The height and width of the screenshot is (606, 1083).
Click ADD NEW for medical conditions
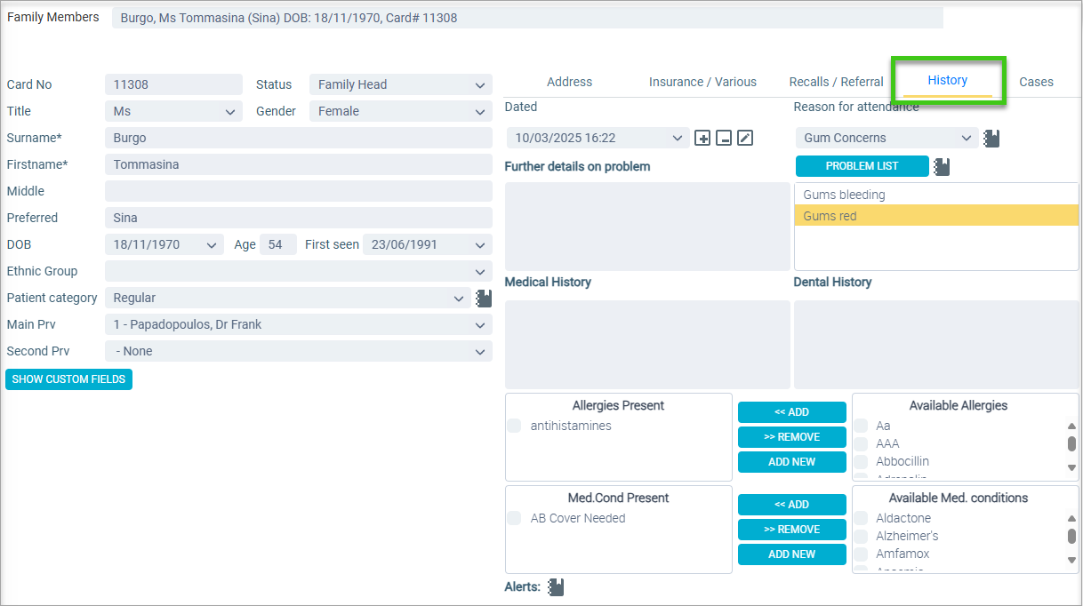click(792, 554)
